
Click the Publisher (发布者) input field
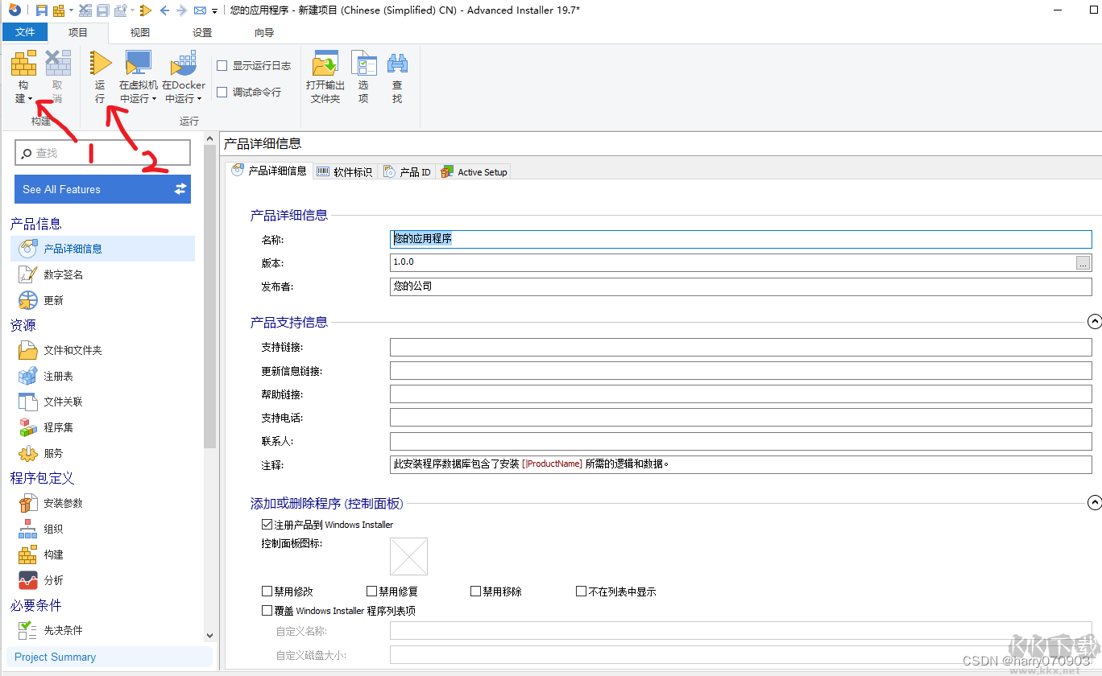739,286
